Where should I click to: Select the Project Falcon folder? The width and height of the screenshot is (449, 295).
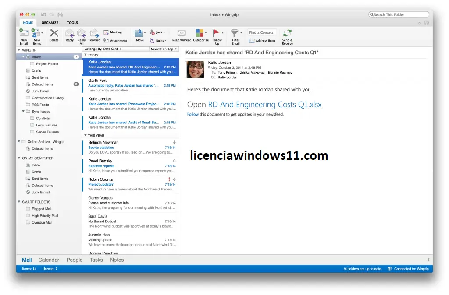pyautogui.click(x=49, y=64)
